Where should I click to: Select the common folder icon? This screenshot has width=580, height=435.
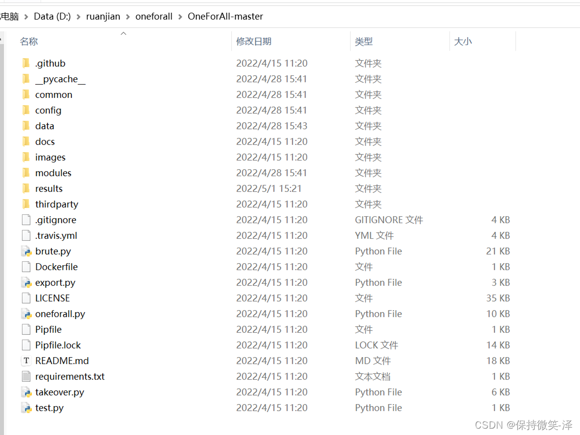[26, 94]
